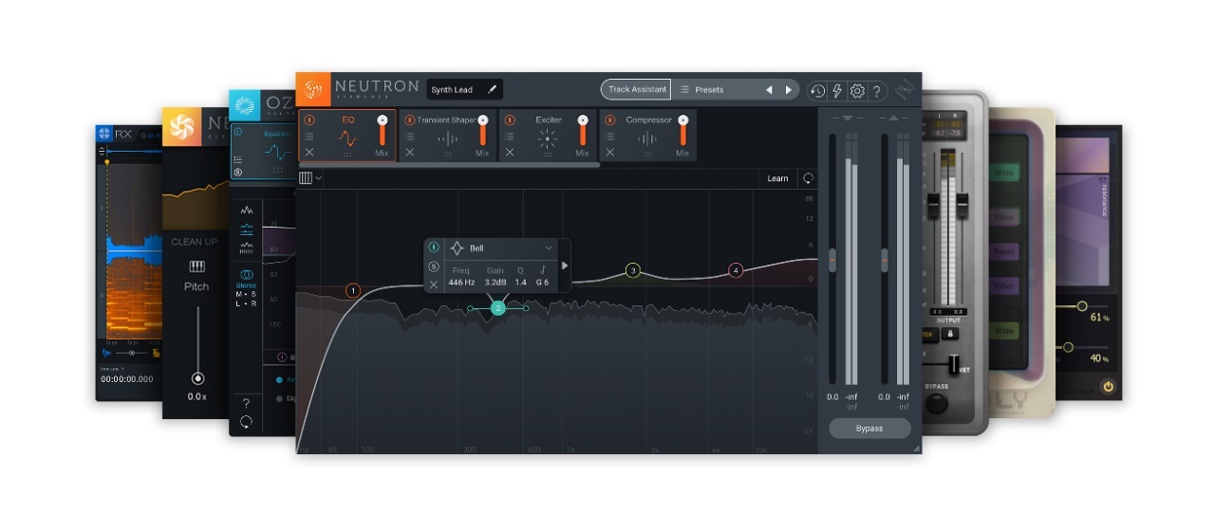
Task: Toggle power on the Compressor module
Action: [x=609, y=120]
